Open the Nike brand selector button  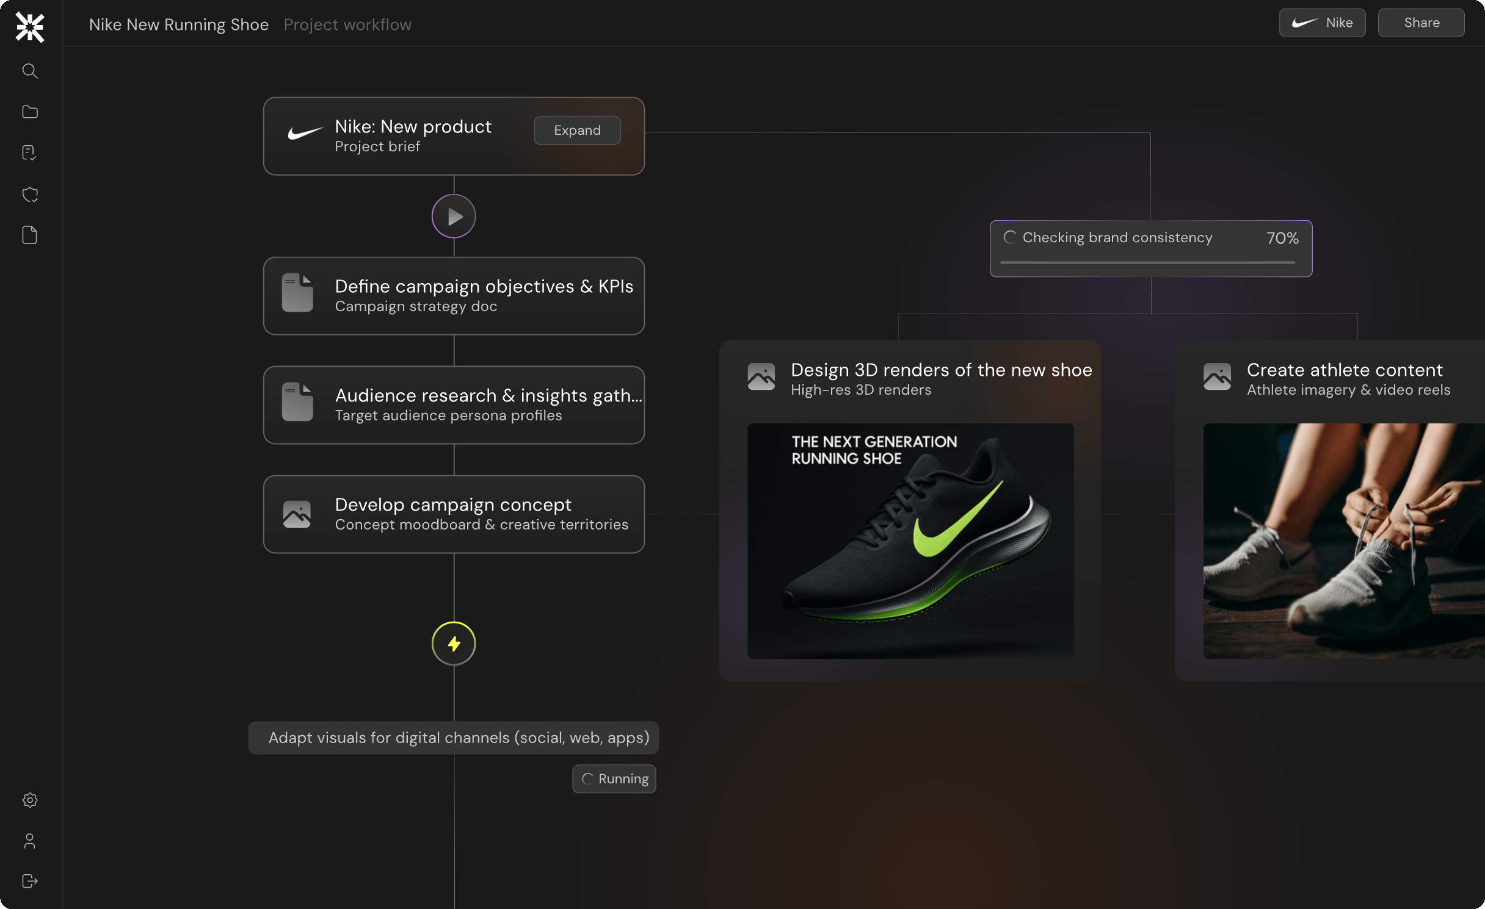pyautogui.click(x=1322, y=23)
